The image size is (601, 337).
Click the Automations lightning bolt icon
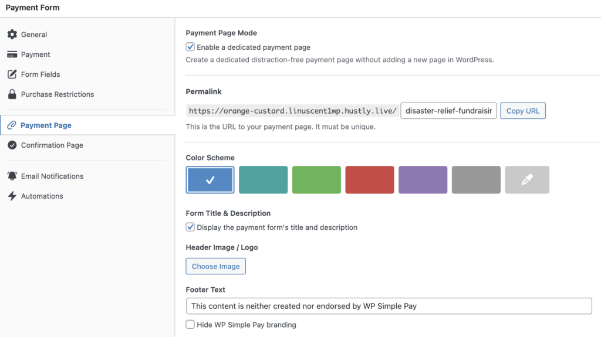[x=12, y=196]
